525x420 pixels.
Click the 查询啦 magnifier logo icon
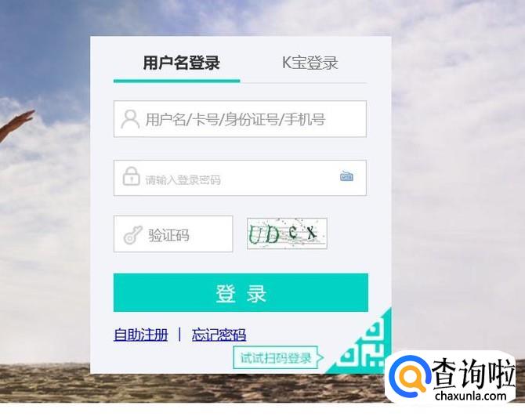click(x=408, y=375)
